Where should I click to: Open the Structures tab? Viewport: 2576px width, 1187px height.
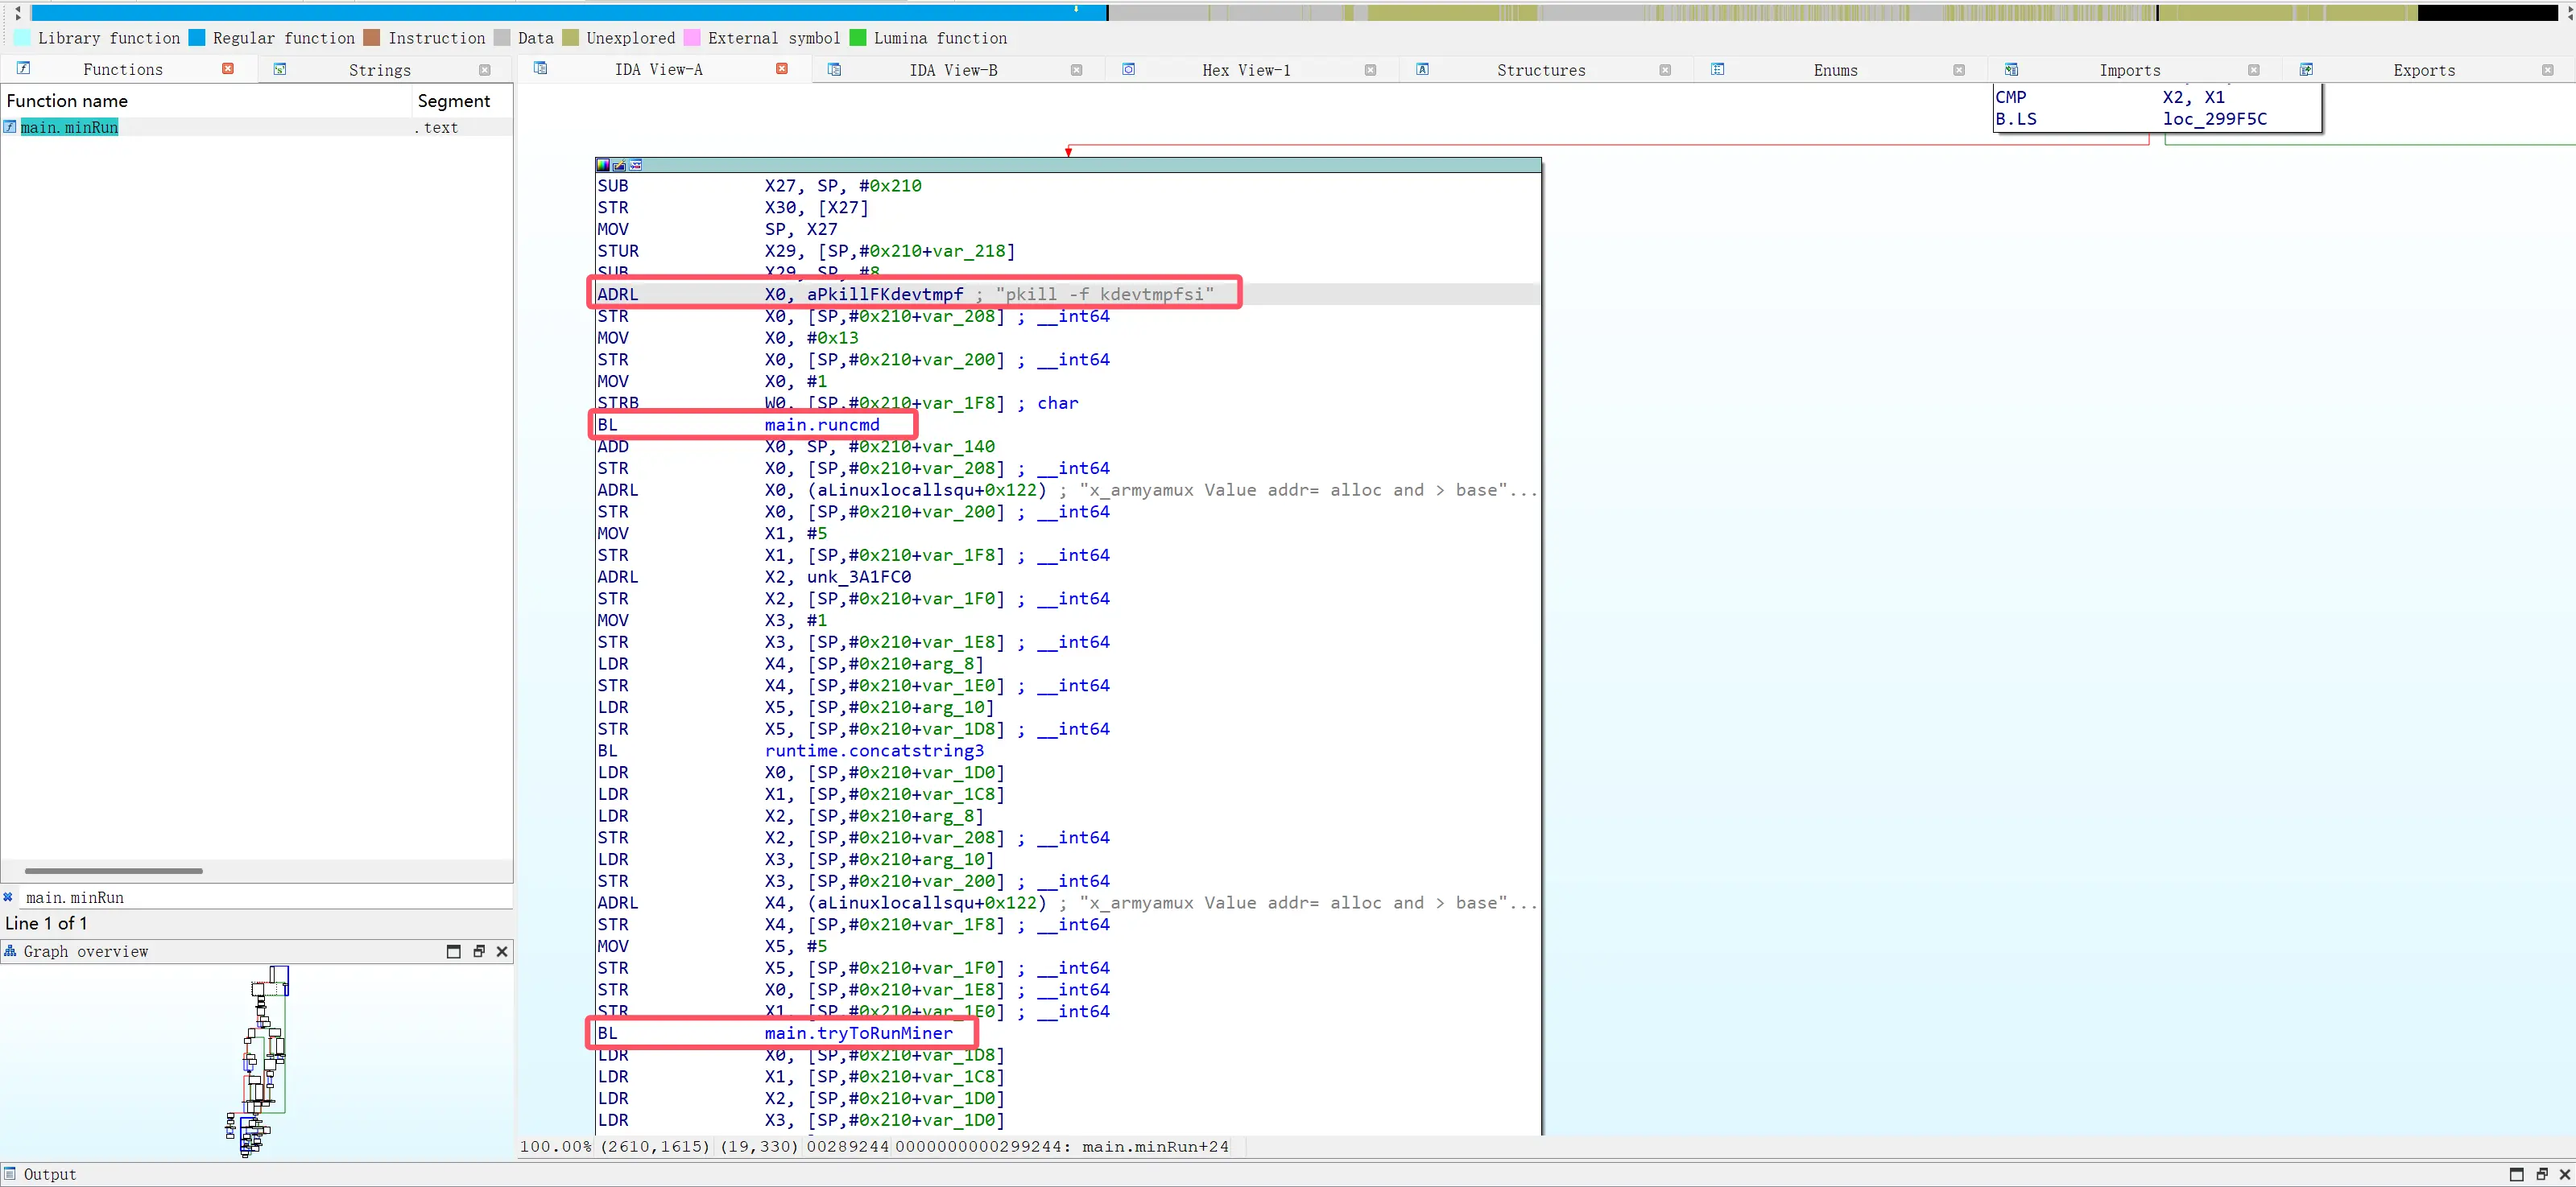[x=1540, y=70]
